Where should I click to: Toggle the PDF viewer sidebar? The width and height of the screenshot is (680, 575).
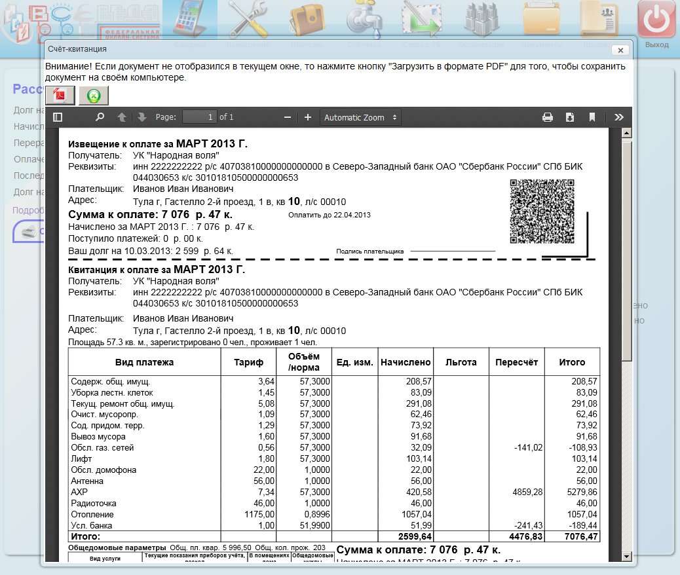point(58,117)
